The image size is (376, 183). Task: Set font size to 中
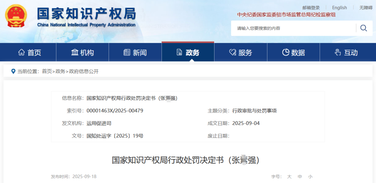tap(300, 177)
